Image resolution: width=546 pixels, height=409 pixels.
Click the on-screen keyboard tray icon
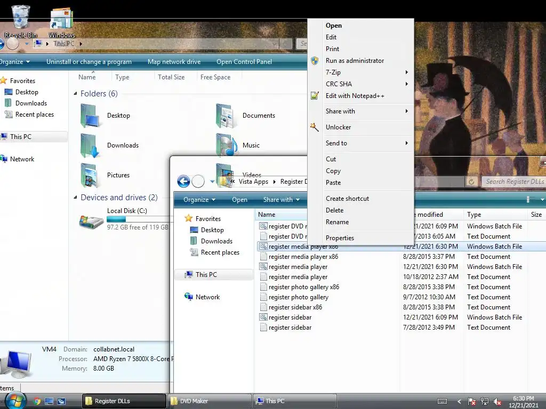point(442,402)
